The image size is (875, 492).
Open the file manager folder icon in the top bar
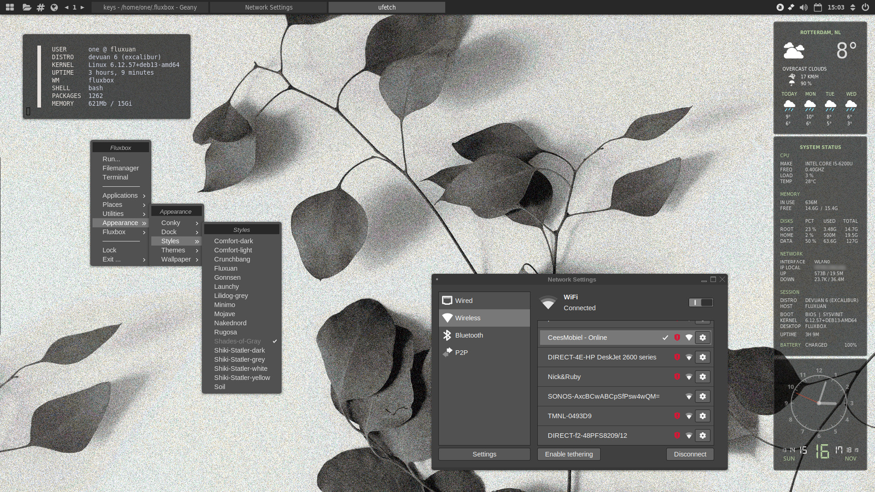coord(26,7)
